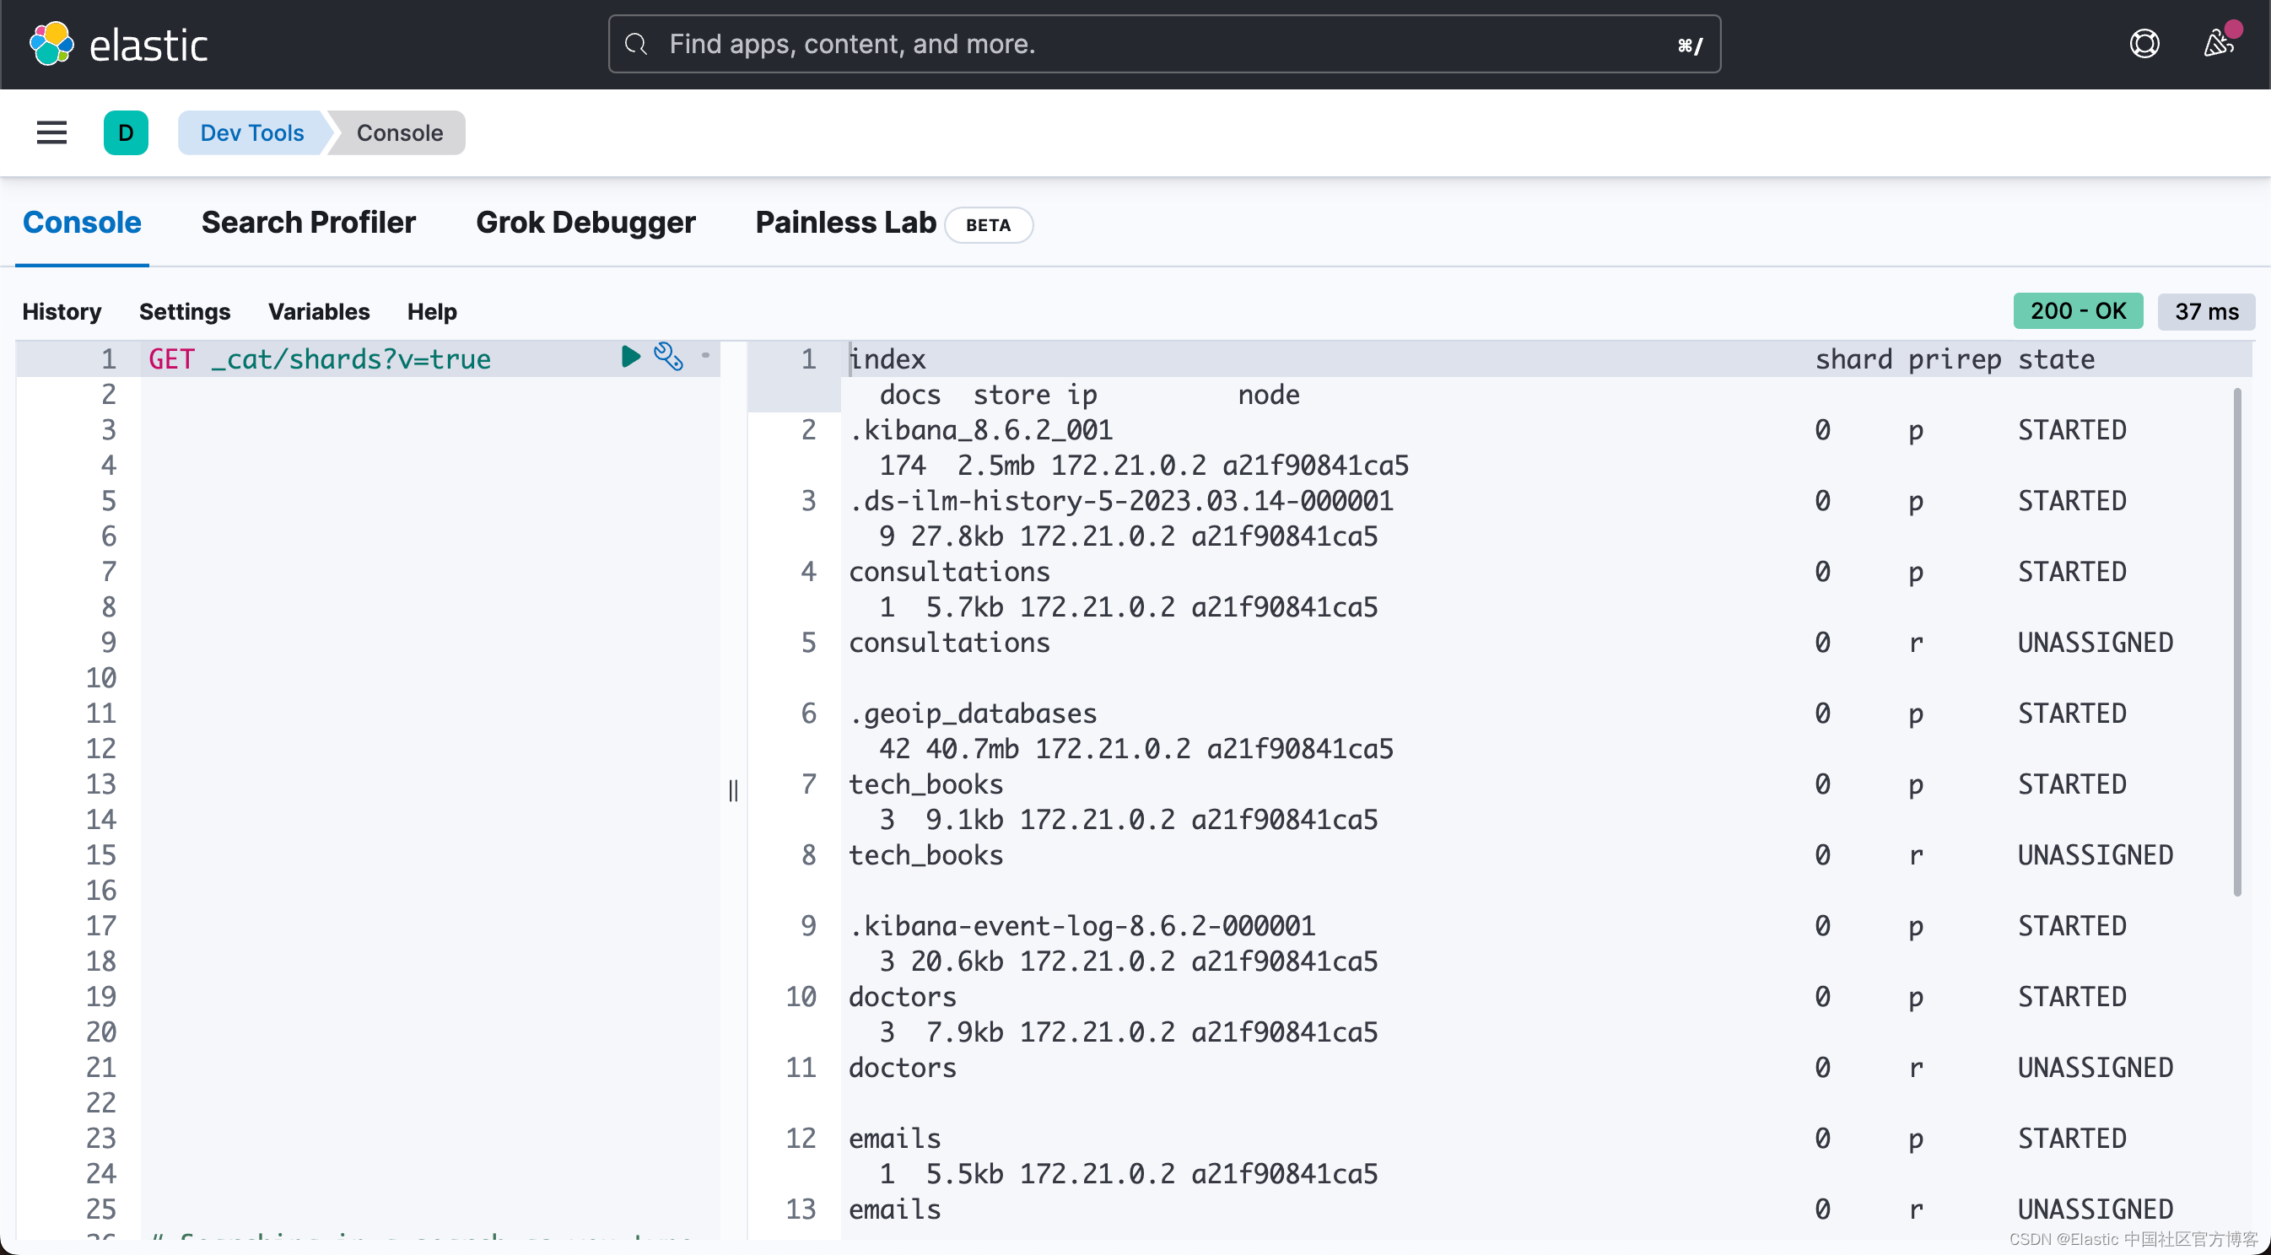Click editor line number 13
This screenshot has height=1255, width=2271.
coord(101,784)
